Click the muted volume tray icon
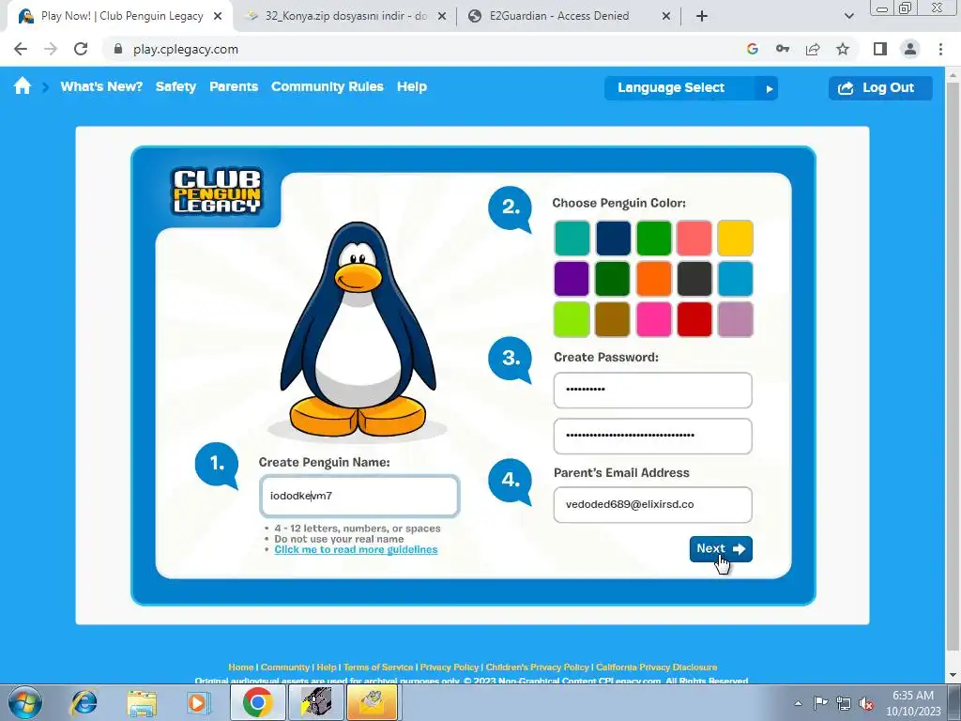 pos(866,703)
